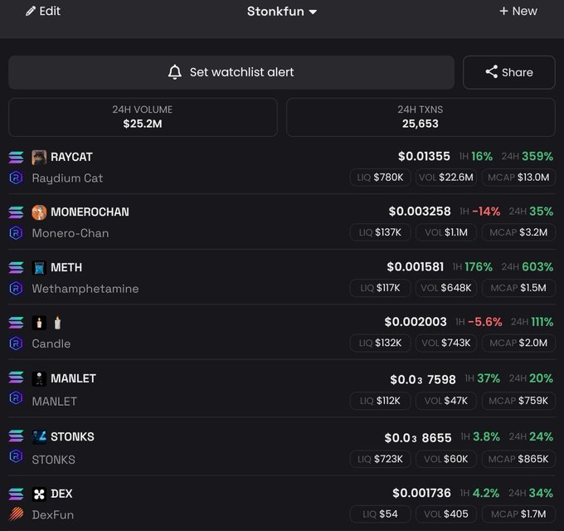Viewport: 564px width, 531px height.
Task: Open the Stonkfun watchlist dropdown
Action: tap(282, 12)
